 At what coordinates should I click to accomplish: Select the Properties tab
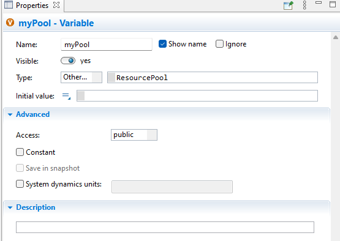click(x=32, y=5)
